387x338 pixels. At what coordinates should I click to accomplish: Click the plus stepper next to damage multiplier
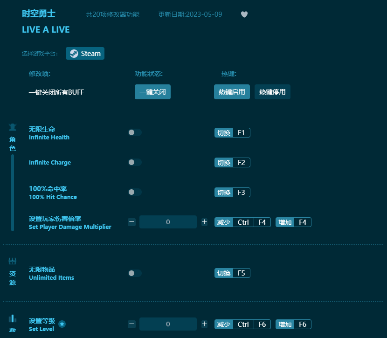pyautogui.click(x=204, y=222)
